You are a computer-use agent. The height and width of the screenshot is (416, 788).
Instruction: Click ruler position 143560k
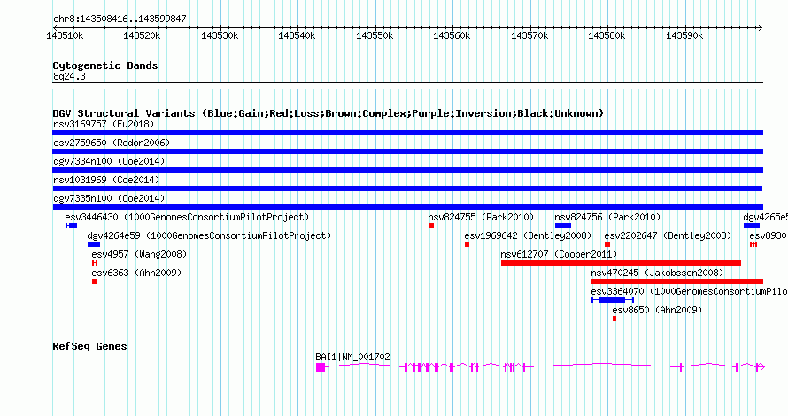click(452, 35)
